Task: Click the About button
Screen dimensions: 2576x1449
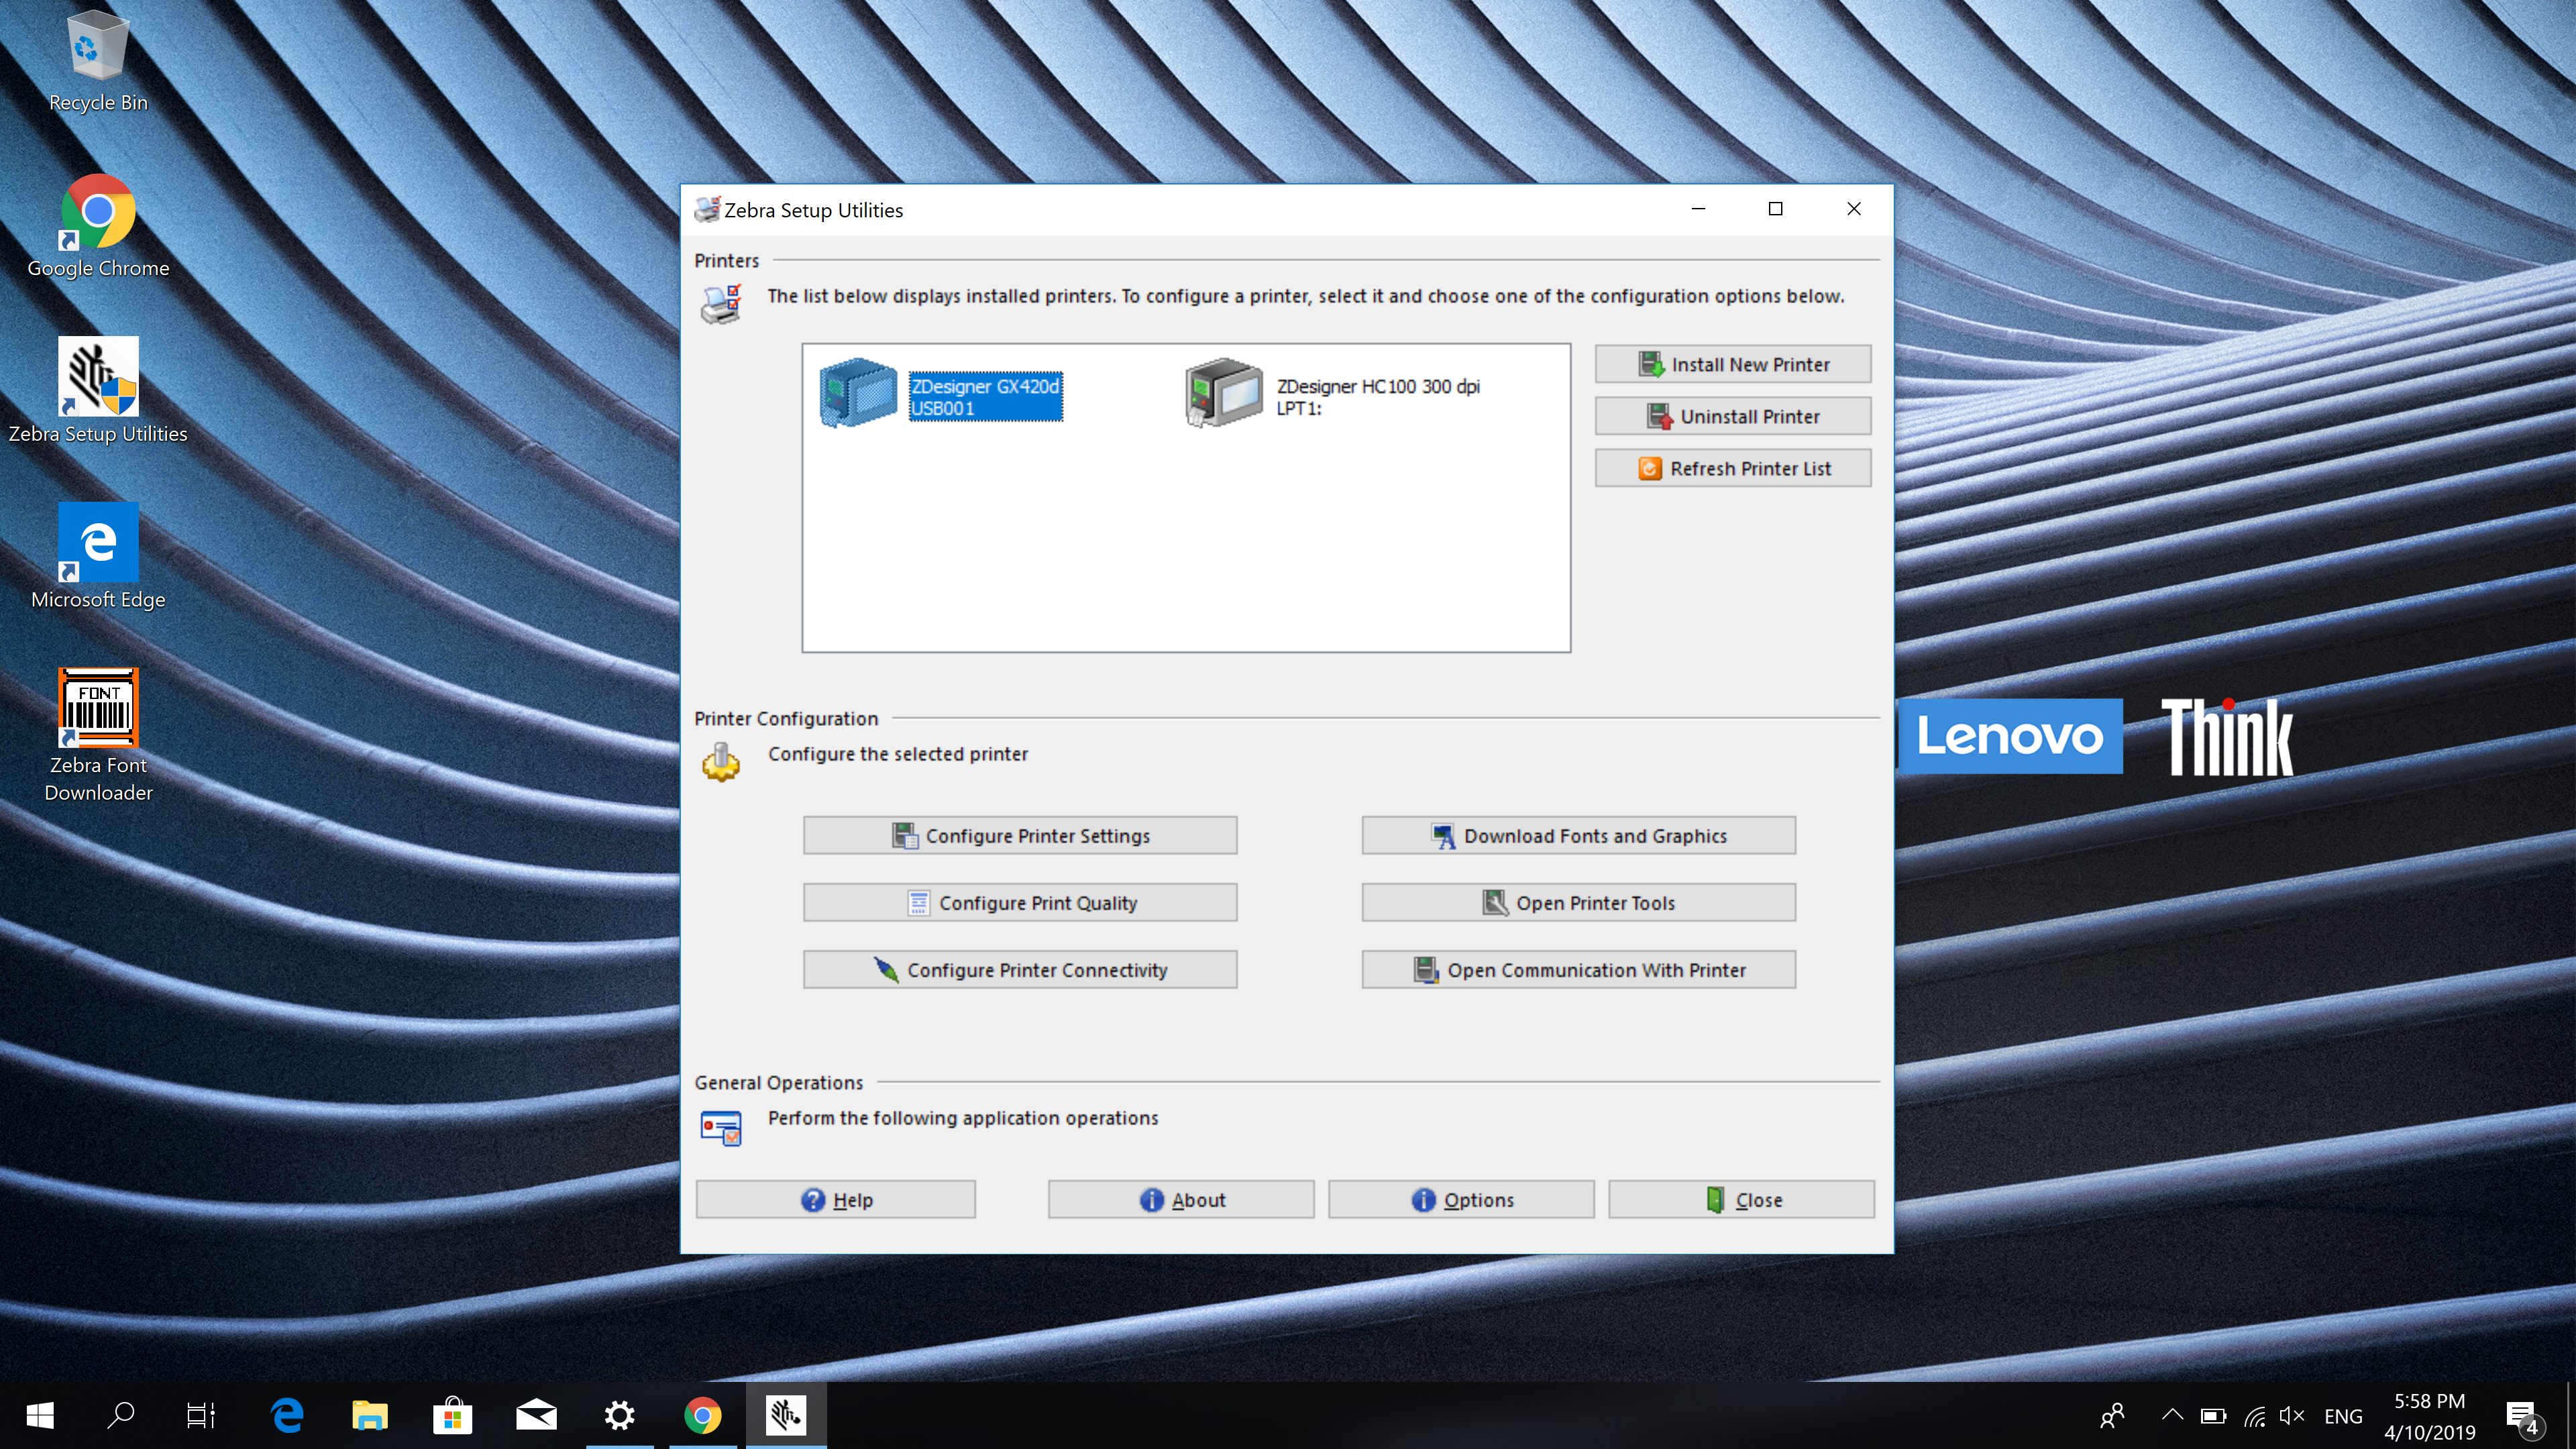Action: click(x=1181, y=1199)
